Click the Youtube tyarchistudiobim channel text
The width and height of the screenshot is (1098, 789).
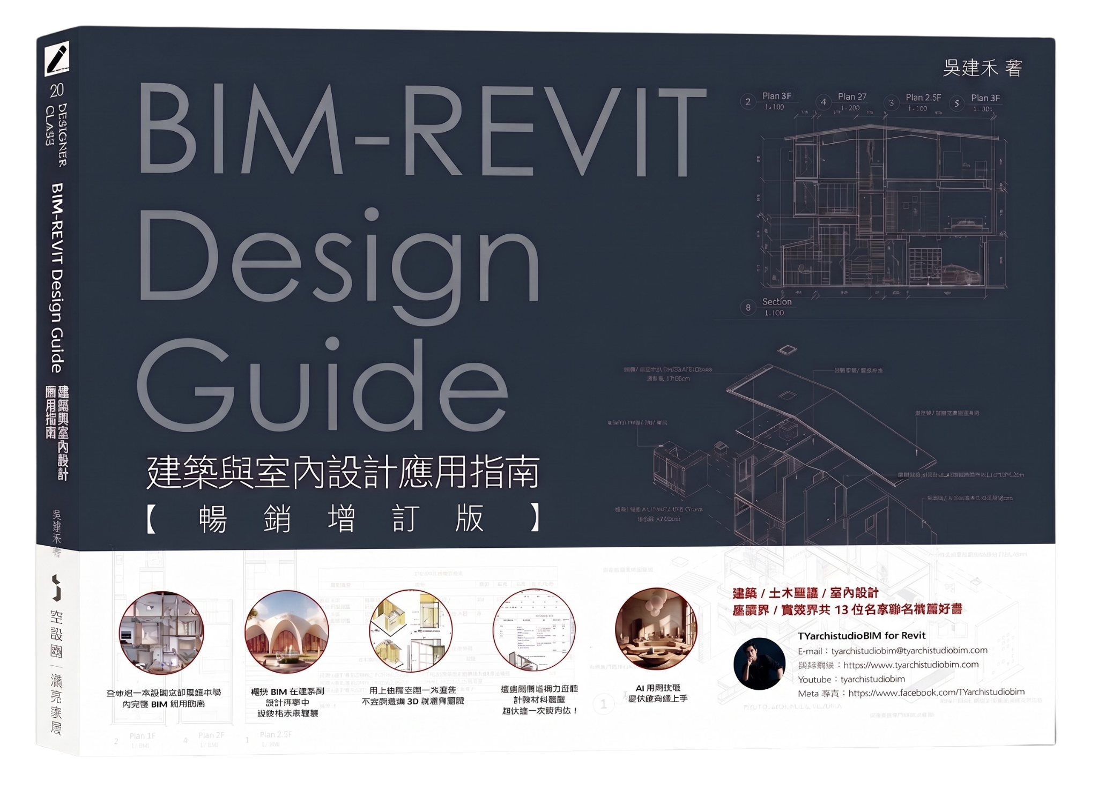point(872,679)
